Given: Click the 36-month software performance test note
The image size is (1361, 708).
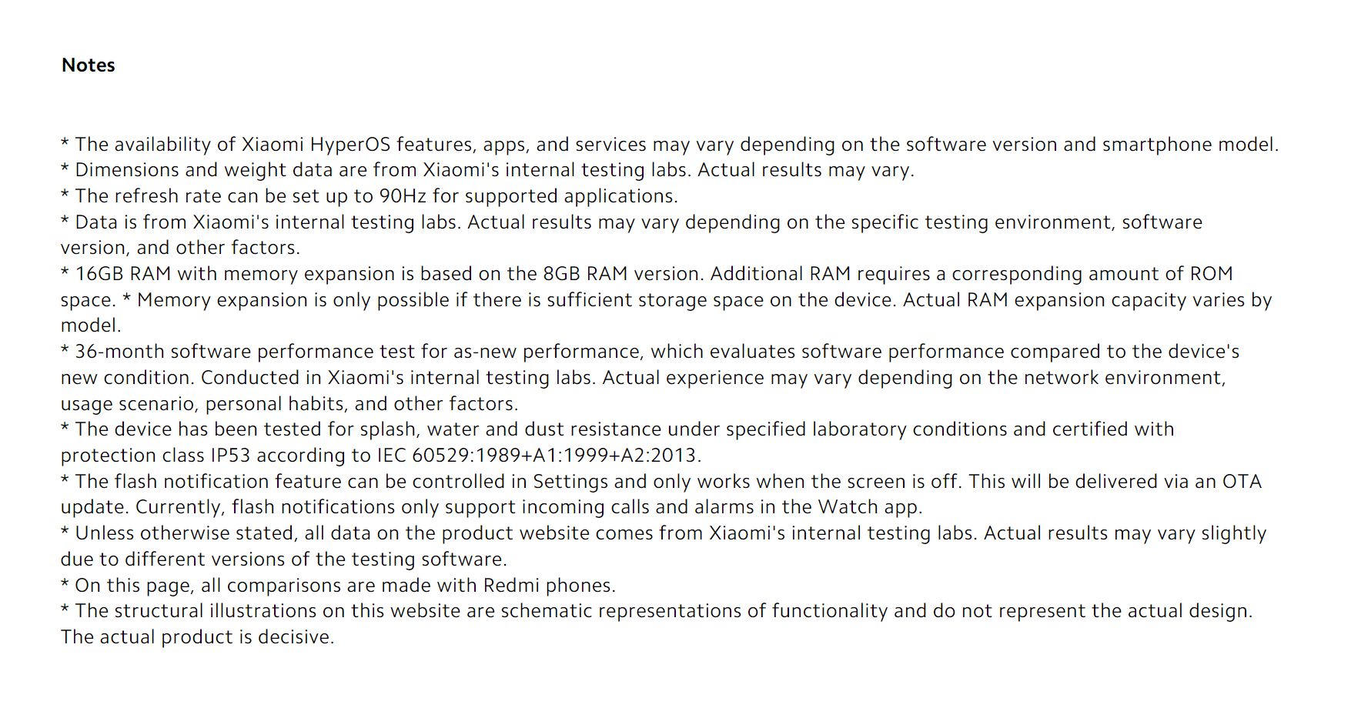Looking at the screenshot, I should (650, 352).
